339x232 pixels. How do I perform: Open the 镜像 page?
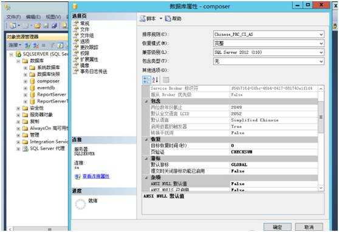(x=84, y=66)
